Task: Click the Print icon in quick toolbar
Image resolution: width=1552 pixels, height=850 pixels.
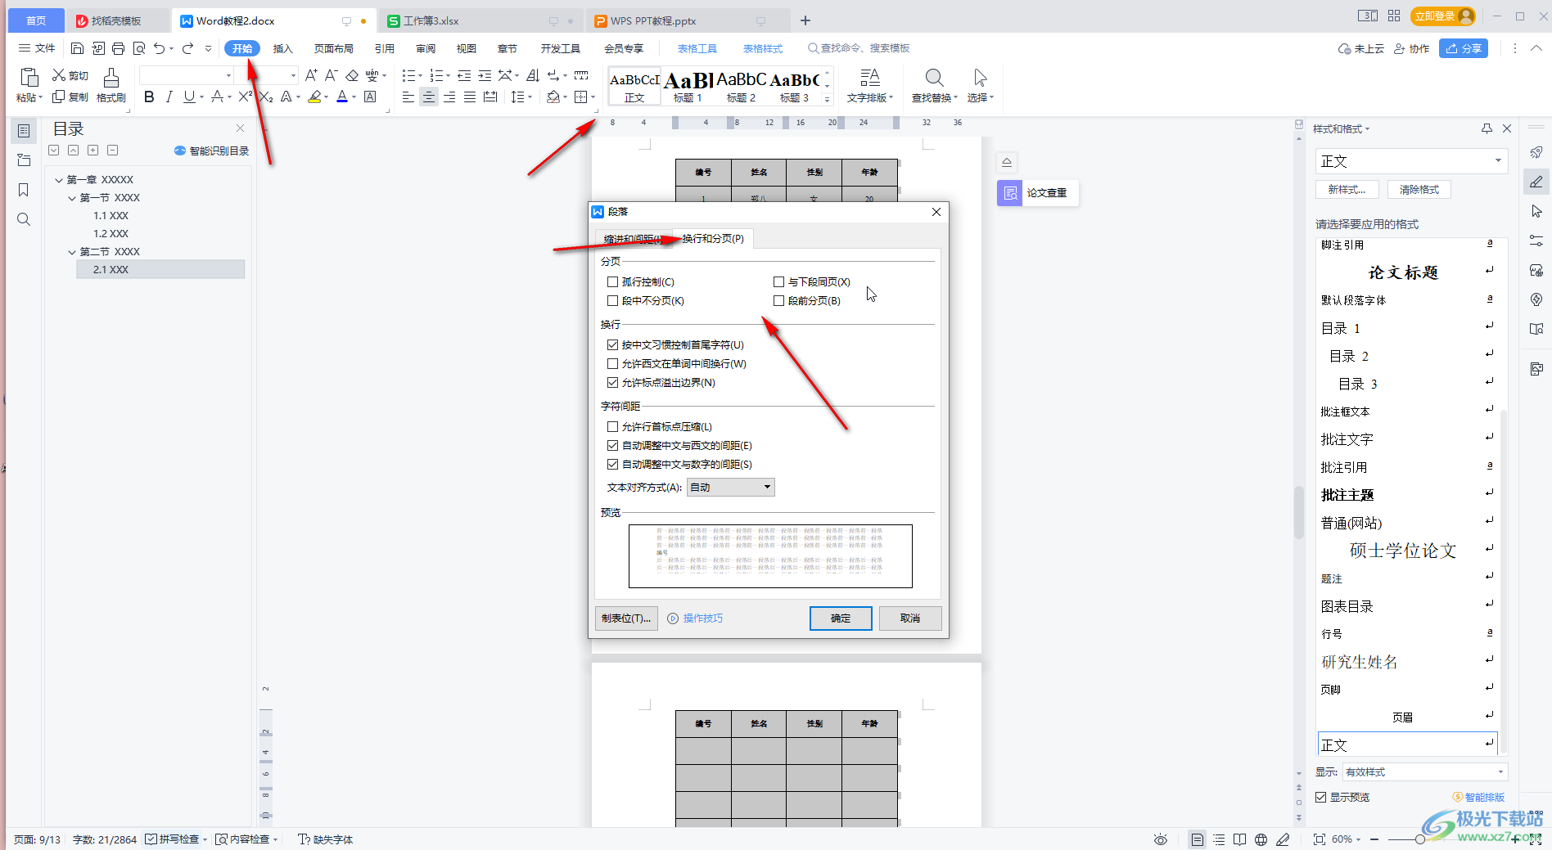Action: [118, 48]
